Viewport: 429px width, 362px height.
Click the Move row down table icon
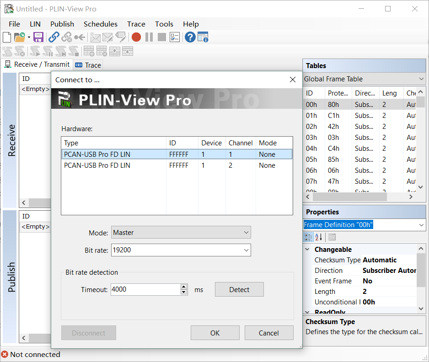point(128,51)
